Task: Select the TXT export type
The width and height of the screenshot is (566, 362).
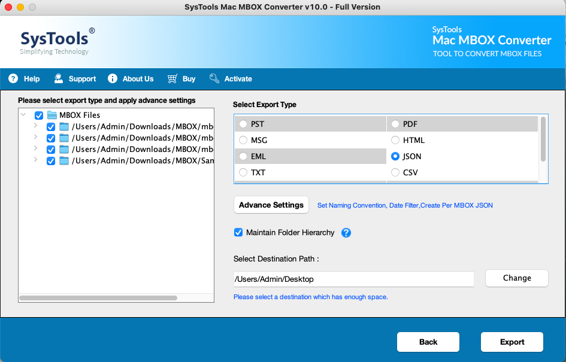Action: click(x=243, y=173)
